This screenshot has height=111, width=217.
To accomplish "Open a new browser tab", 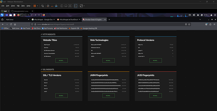I will pyautogui.click(x=109, y=20).
